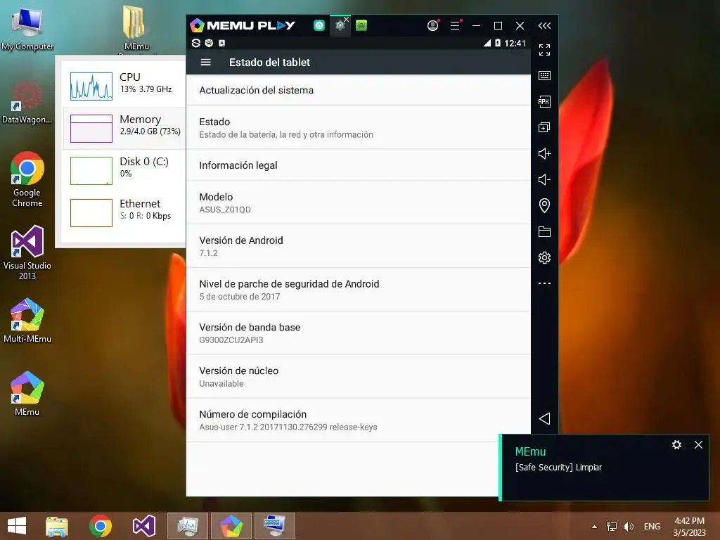Open File Explorer from taskbar
The height and width of the screenshot is (540, 720).
click(x=57, y=526)
